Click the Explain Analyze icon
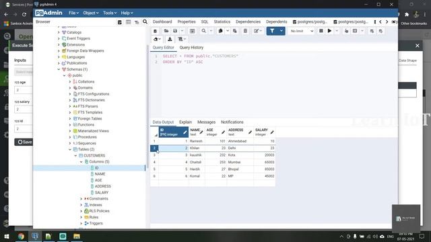This screenshot has width=431, height=242. (x=355, y=31)
